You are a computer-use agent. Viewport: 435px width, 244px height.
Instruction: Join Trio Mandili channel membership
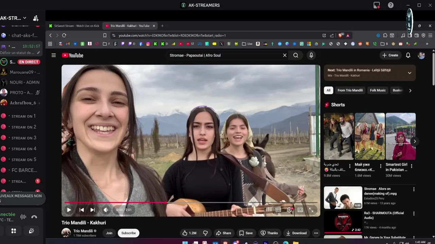109,233
